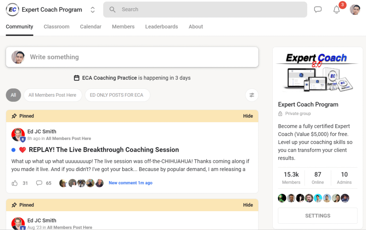366x230 pixels.
Task: Click the calendar icon beside ECA Coaching Practice
Action: [x=76, y=78]
